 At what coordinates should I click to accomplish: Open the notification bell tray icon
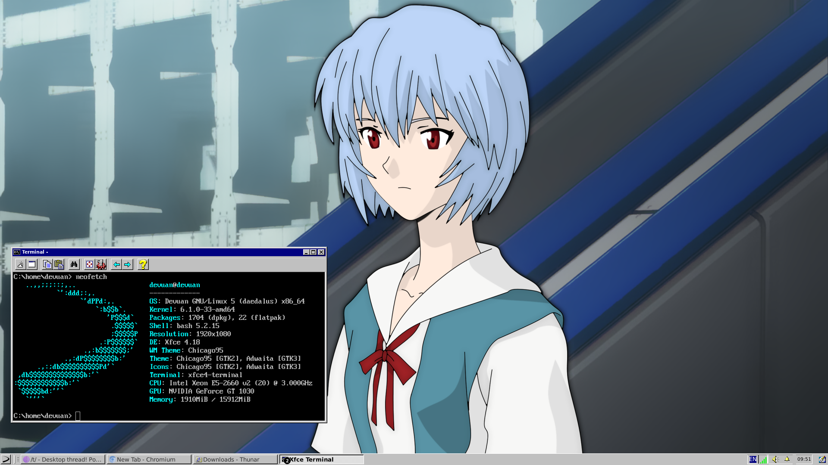787,459
